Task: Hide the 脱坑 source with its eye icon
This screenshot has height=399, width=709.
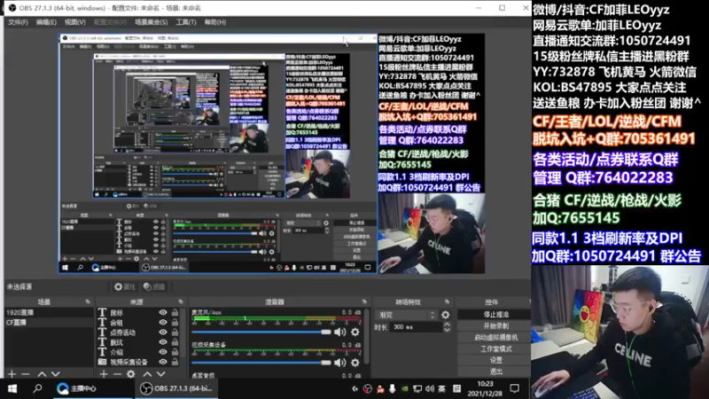Action: [163, 342]
